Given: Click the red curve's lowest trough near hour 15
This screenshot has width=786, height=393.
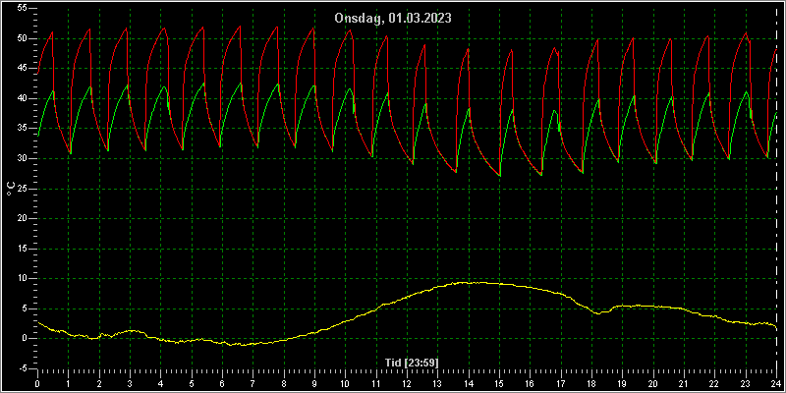Looking at the screenshot, I should click(x=500, y=176).
